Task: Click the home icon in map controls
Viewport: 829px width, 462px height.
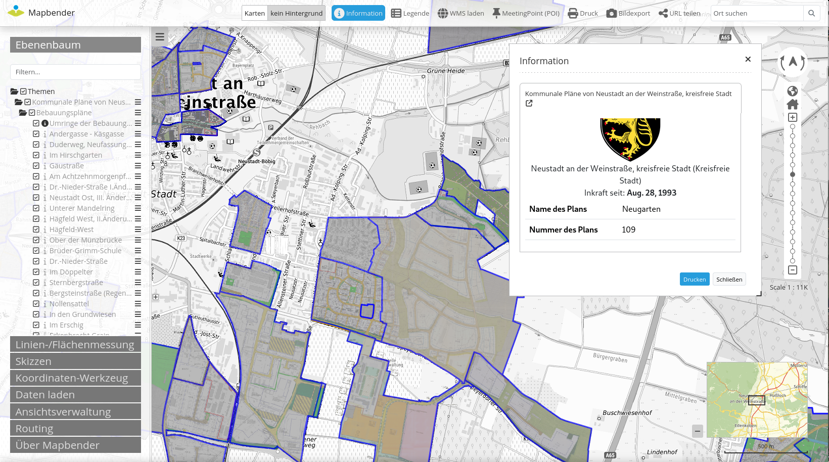Action: pos(793,104)
